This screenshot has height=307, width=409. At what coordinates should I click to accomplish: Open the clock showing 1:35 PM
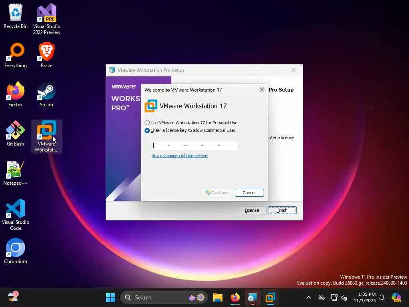click(364, 297)
